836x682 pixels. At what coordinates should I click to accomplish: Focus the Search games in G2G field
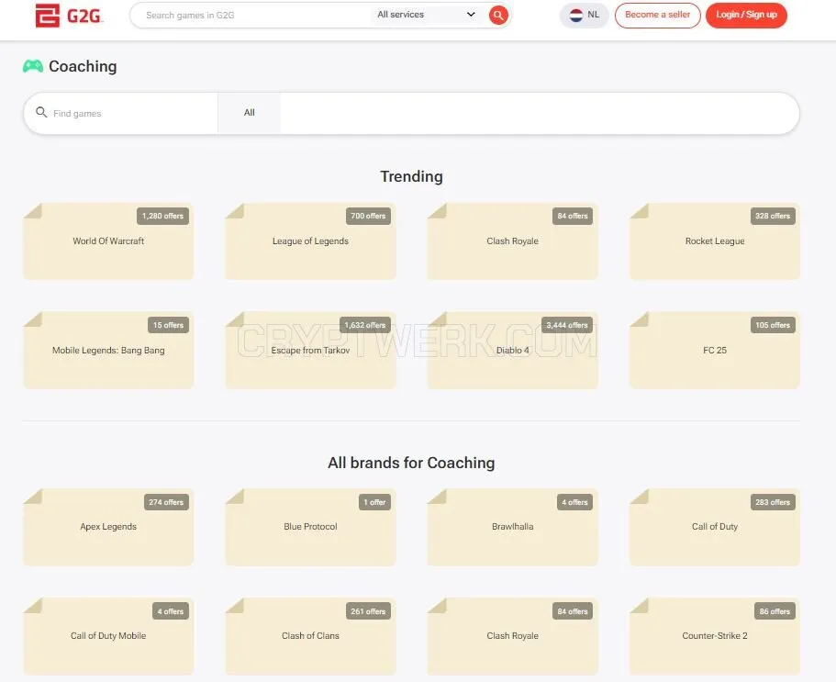(251, 15)
